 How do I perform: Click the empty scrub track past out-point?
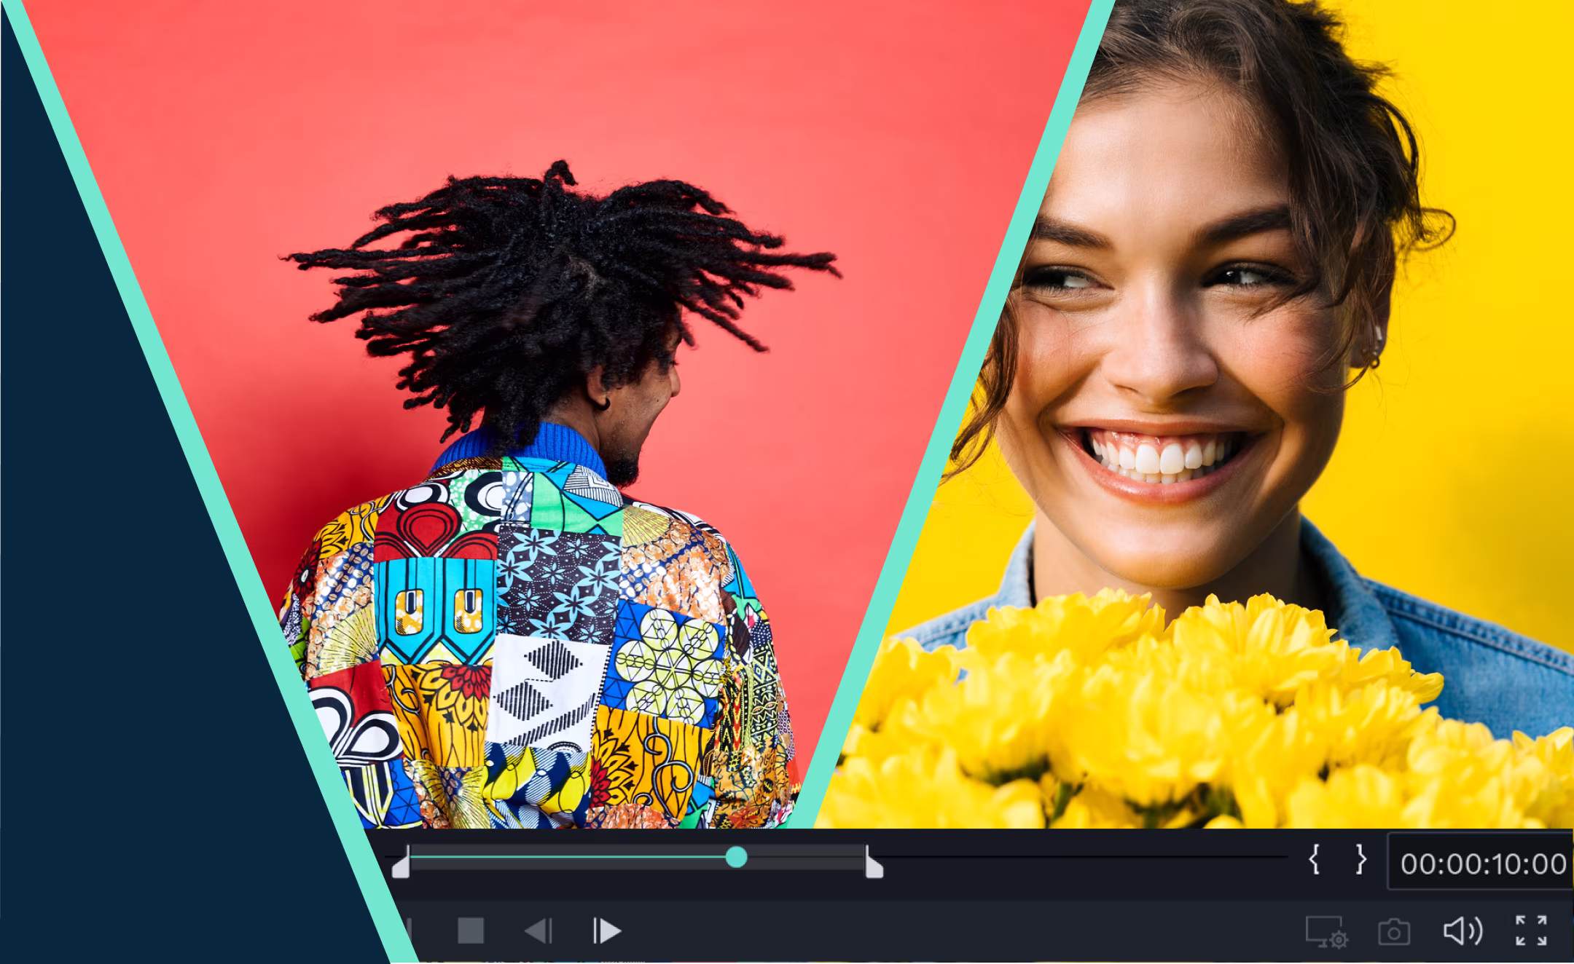click(1078, 857)
